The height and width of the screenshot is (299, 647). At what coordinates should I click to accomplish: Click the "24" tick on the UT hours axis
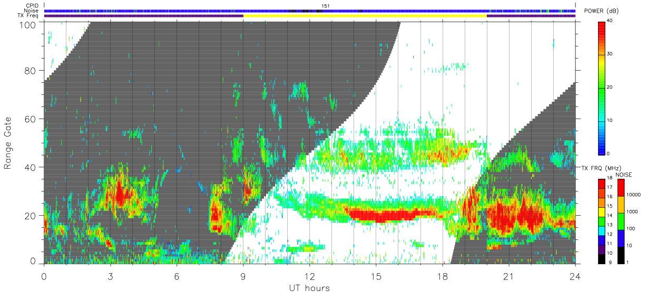point(575,277)
